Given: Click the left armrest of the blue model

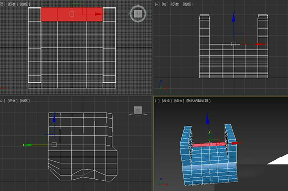Looking at the screenshot, I should [x=186, y=146].
